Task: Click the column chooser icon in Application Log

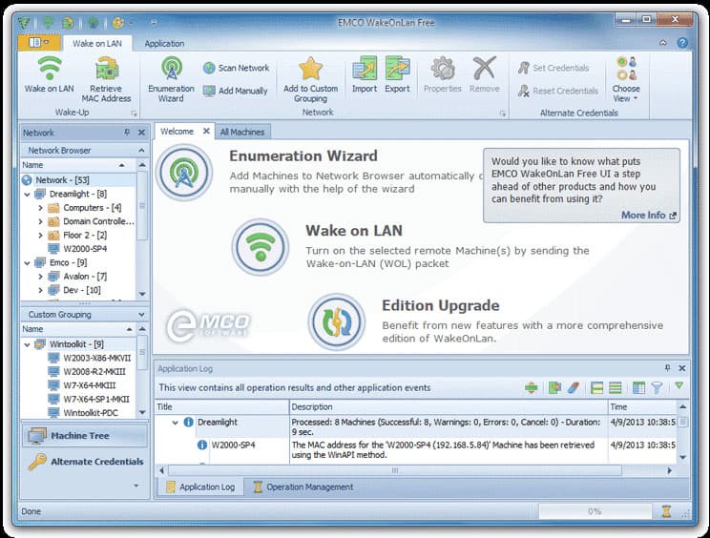Action: [x=638, y=388]
